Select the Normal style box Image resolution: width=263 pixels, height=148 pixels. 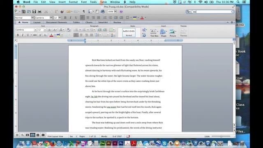pos(129,32)
